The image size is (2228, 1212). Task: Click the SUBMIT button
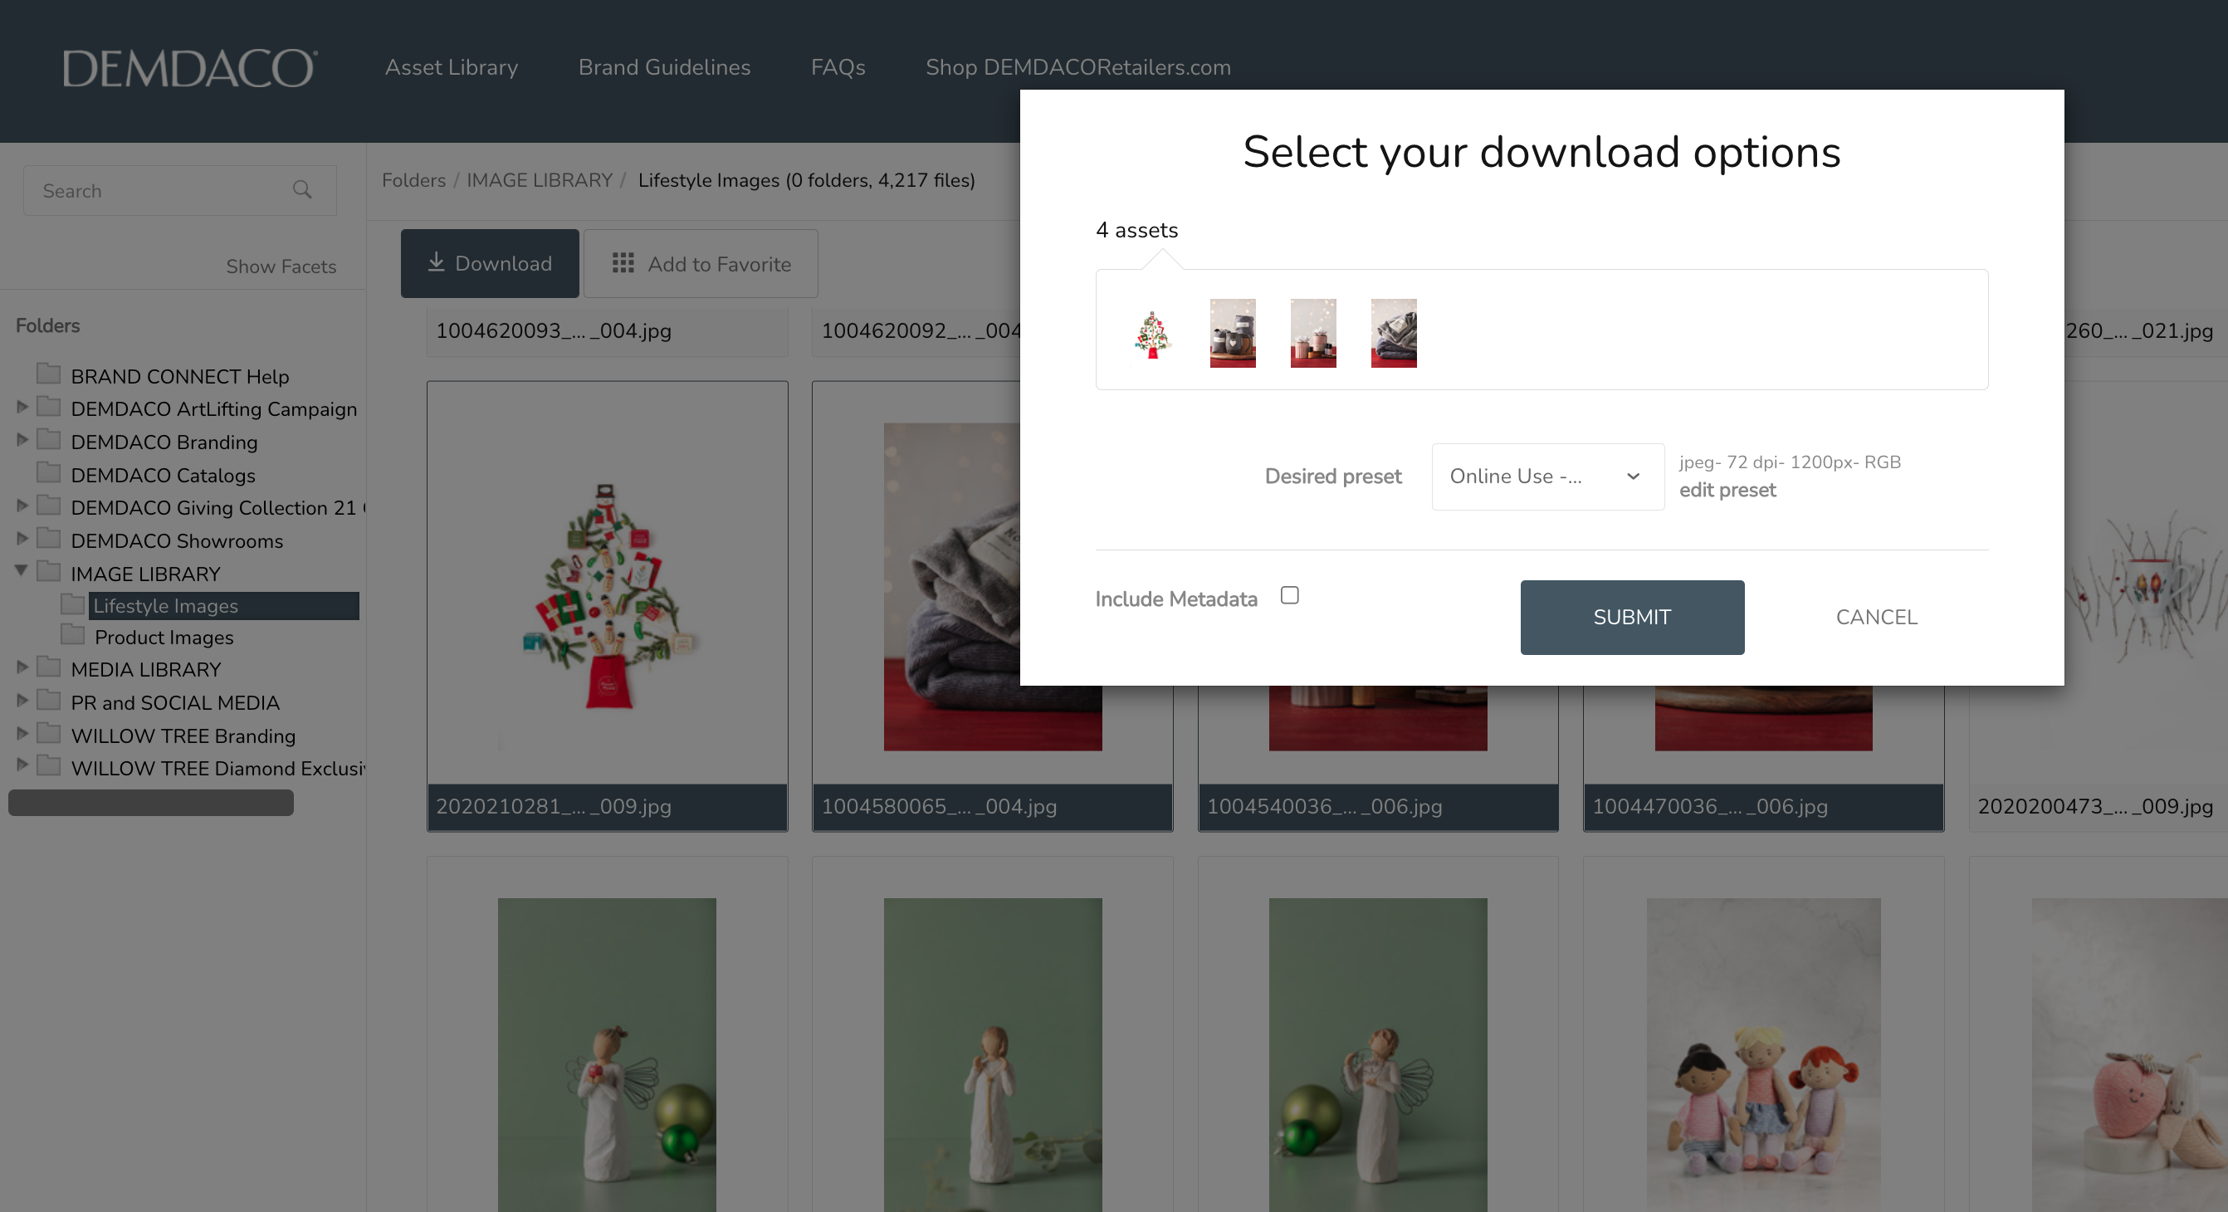pyautogui.click(x=1632, y=618)
